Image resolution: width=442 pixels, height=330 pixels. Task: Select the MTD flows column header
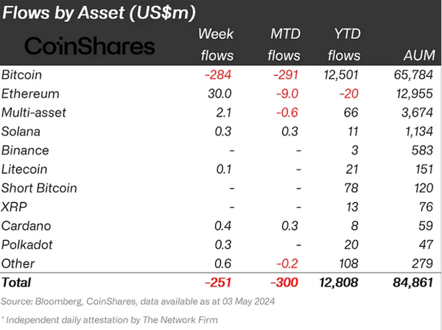[x=284, y=44]
